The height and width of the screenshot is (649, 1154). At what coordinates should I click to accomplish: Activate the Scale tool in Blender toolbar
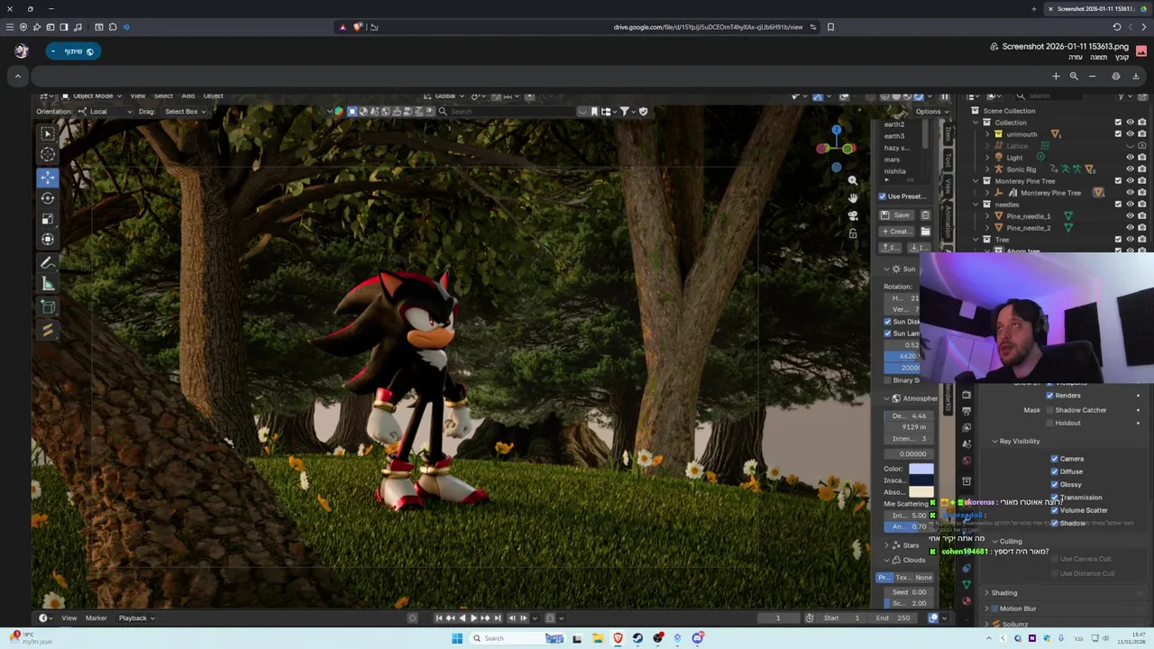point(48,218)
